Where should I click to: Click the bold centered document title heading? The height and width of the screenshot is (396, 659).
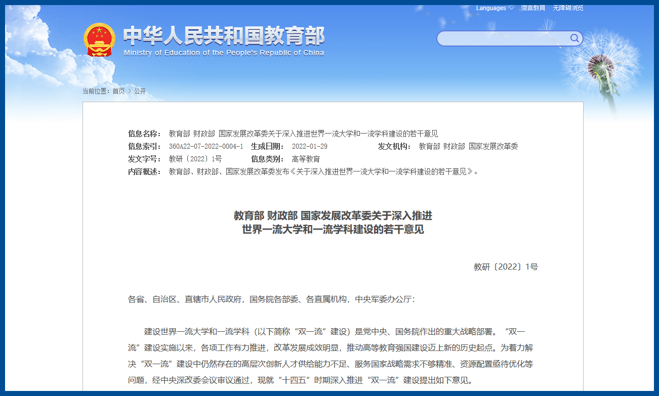[333, 223]
